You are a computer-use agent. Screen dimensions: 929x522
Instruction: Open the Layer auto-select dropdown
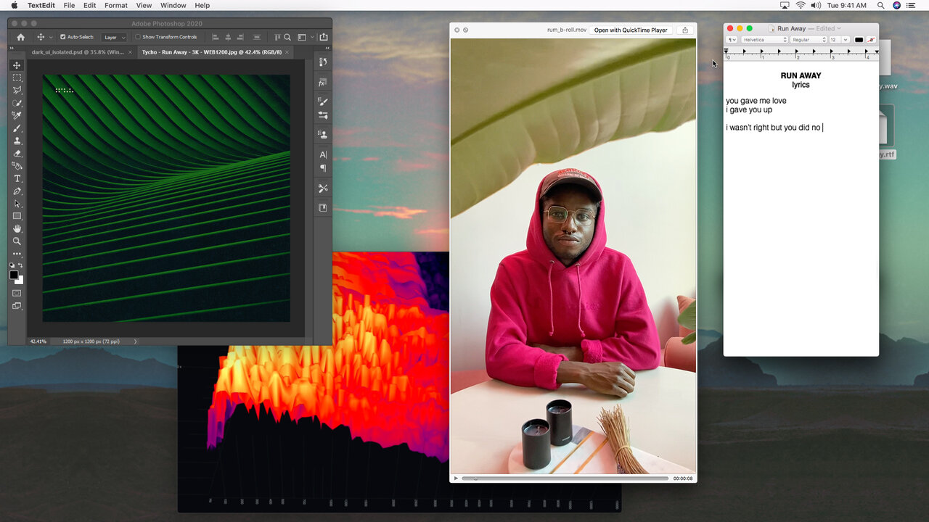pyautogui.click(x=114, y=37)
